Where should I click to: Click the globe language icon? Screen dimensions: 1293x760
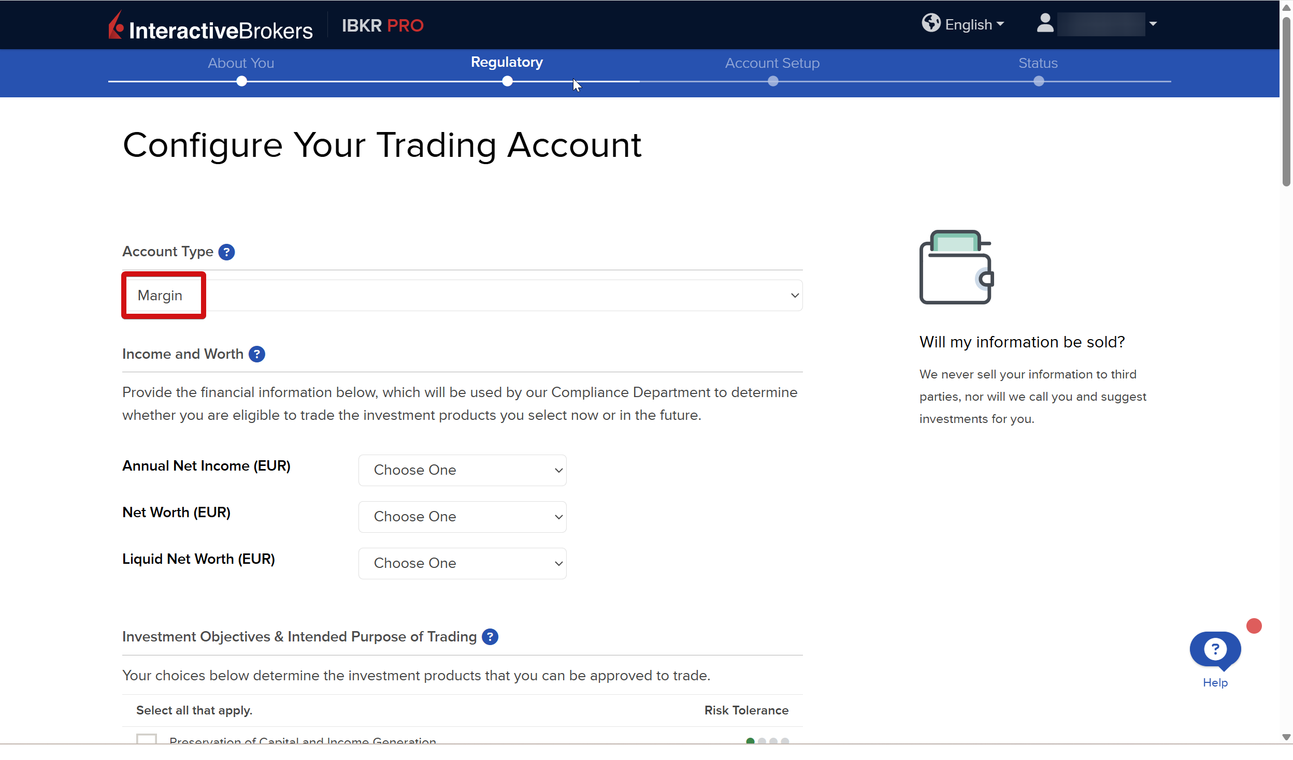931,23
